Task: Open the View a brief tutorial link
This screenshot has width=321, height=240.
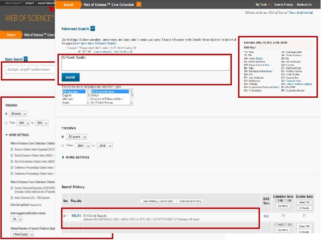Action: point(300,12)
